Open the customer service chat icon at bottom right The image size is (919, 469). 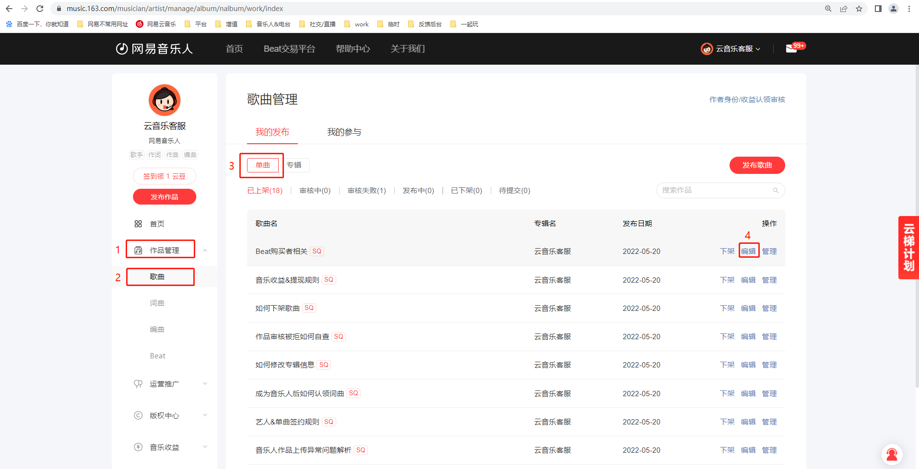pyautogui.click(x=892, y=454)
